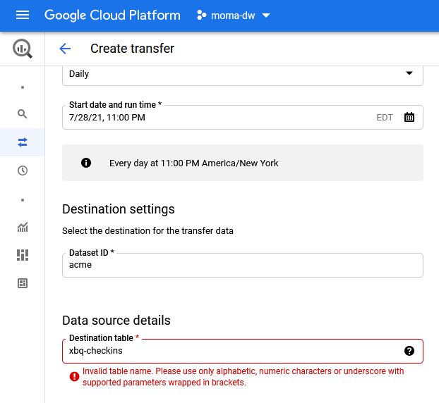Click the first dot separator in sidebar
This screenshot has width=439, height=403.
(x=23, y=87)
